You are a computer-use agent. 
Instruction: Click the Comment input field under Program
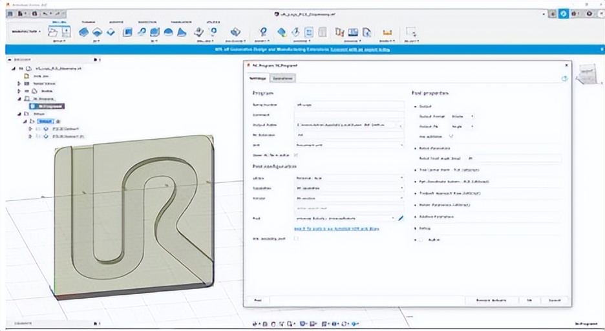tap(349, 114)
